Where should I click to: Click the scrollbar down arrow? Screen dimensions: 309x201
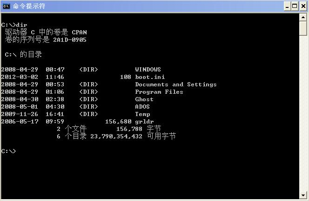click(x=303, y=195)
